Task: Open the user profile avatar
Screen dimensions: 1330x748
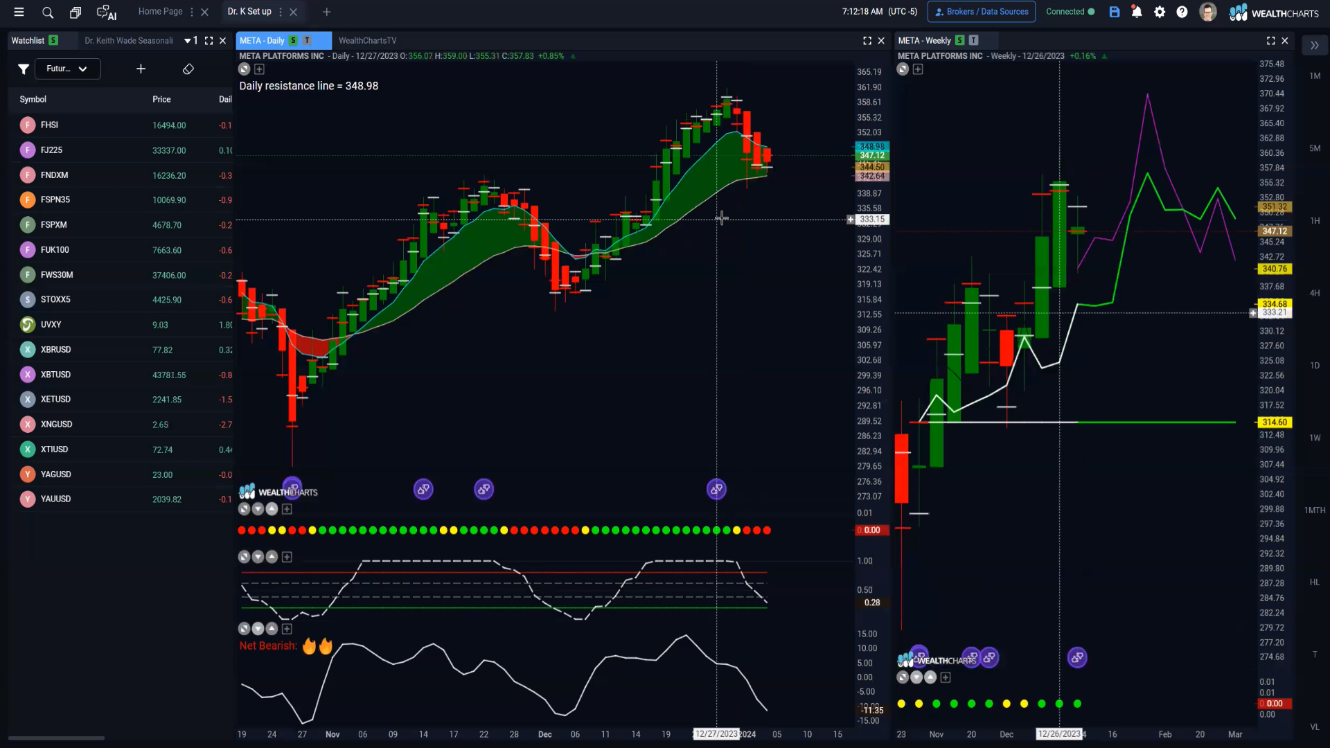Action: pos(1208,12)
